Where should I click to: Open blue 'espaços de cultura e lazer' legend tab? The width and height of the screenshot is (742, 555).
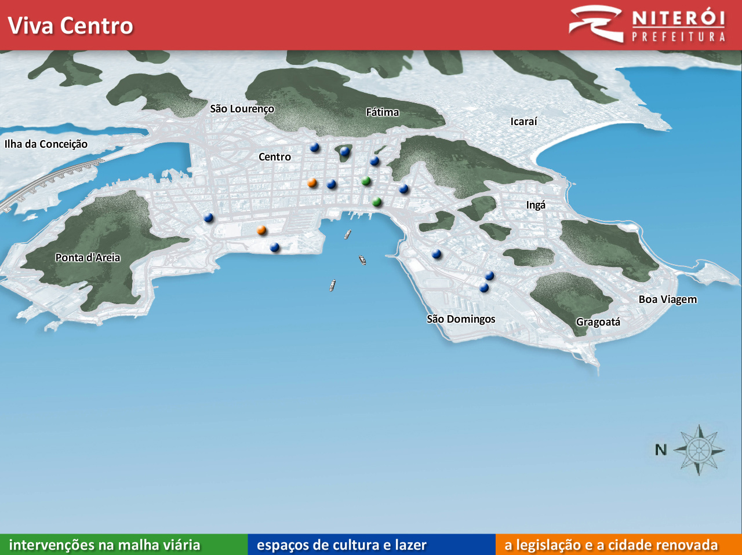pyautogui.click(x=372, y=545)
